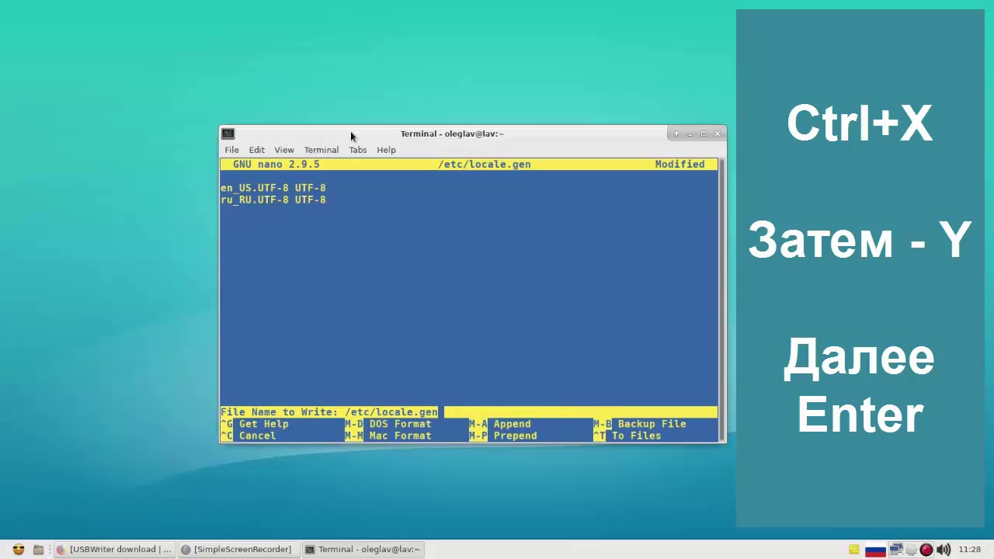Click the /etc/locale.gen title in nano header

(x=485, y=165)
